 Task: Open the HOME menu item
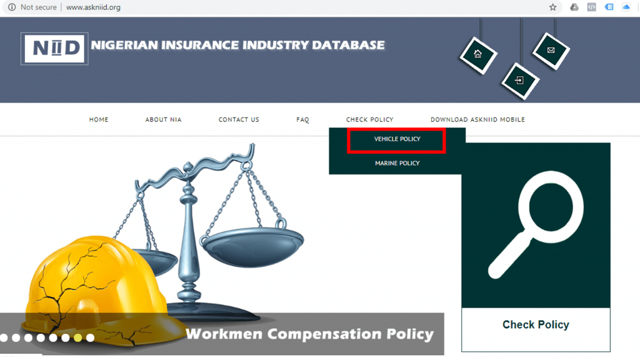[99, 119]
